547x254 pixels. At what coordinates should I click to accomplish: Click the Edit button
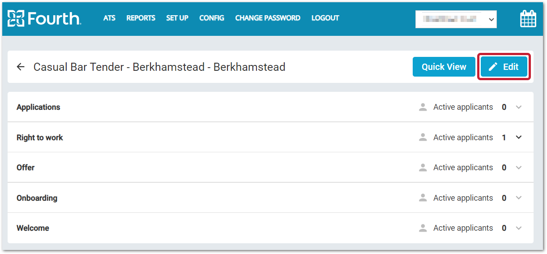coord(504,67)
